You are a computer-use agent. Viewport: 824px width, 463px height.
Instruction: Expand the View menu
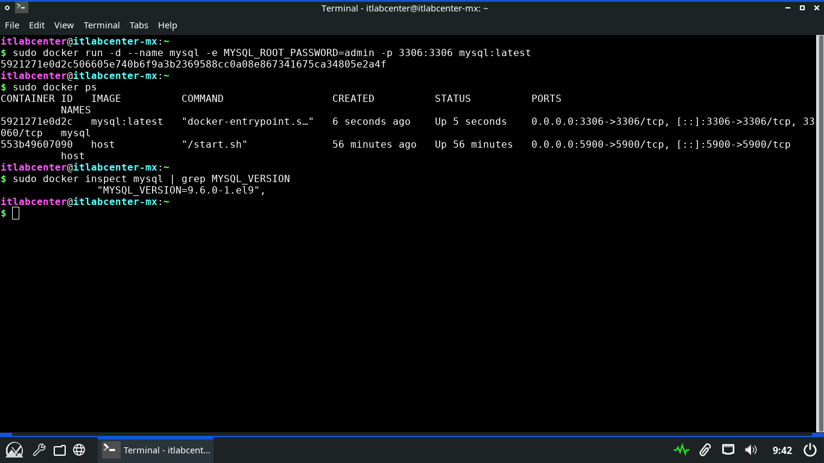[64, 25]
